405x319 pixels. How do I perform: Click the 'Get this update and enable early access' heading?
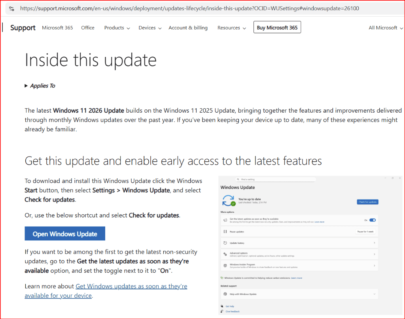click(173, 161)
